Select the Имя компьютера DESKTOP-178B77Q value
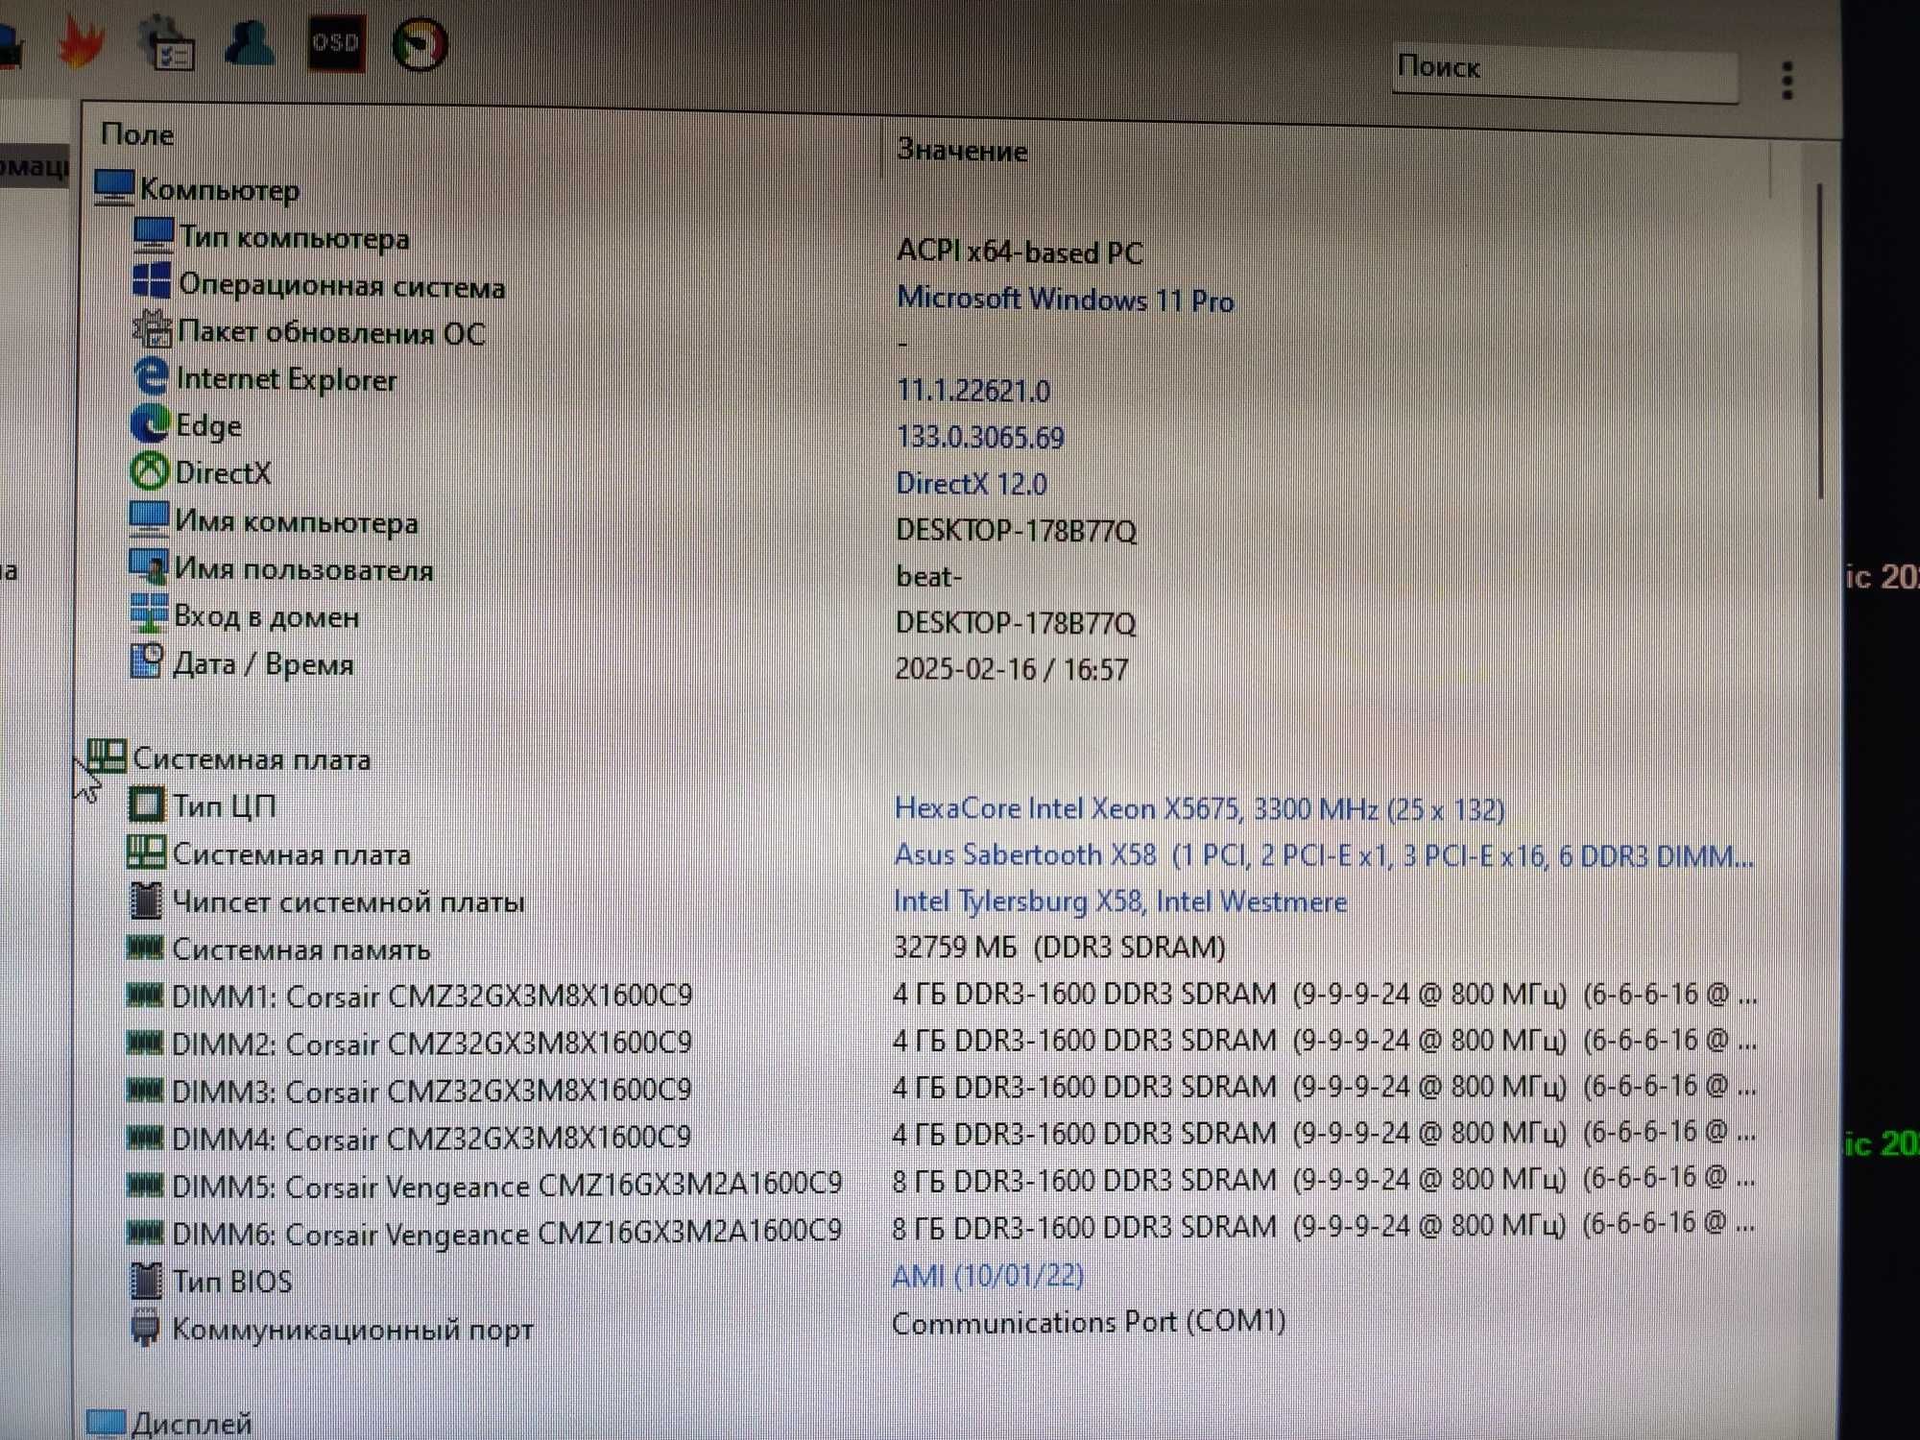 tap(1016, 531)
